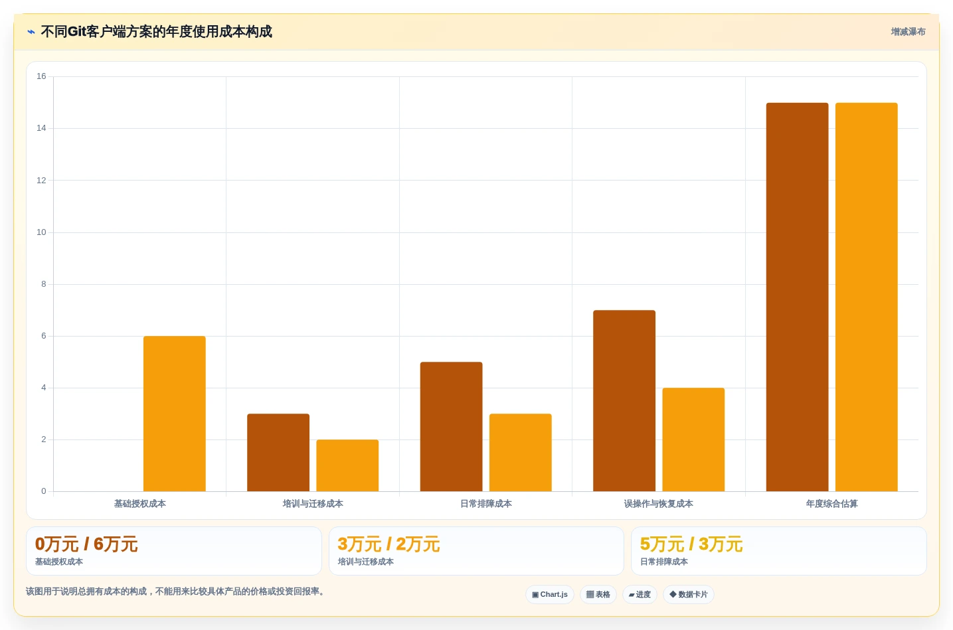The height and width of the screenshot is (630, 953).
Task: Click the y-axis value 10
Action: [x=42, y=232]
